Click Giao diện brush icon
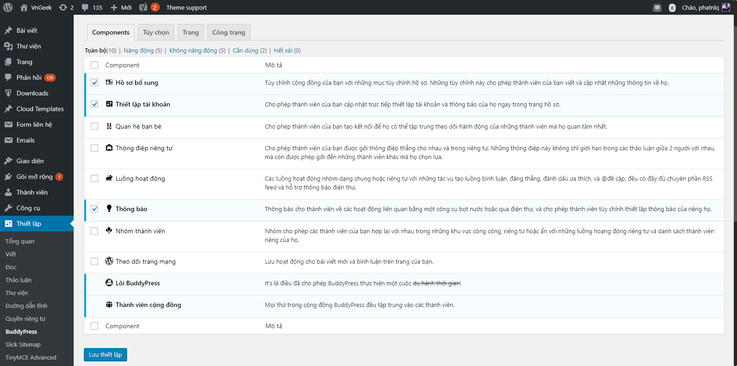The image size is (737, 366). pos(8,161)
